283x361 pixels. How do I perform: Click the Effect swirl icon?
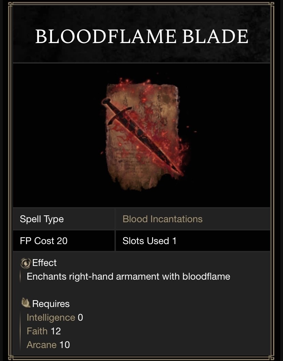point(26,263)
